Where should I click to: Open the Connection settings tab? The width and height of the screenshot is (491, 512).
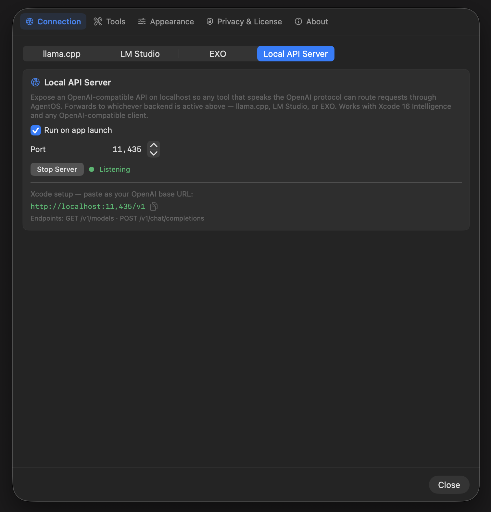point(53,21)
